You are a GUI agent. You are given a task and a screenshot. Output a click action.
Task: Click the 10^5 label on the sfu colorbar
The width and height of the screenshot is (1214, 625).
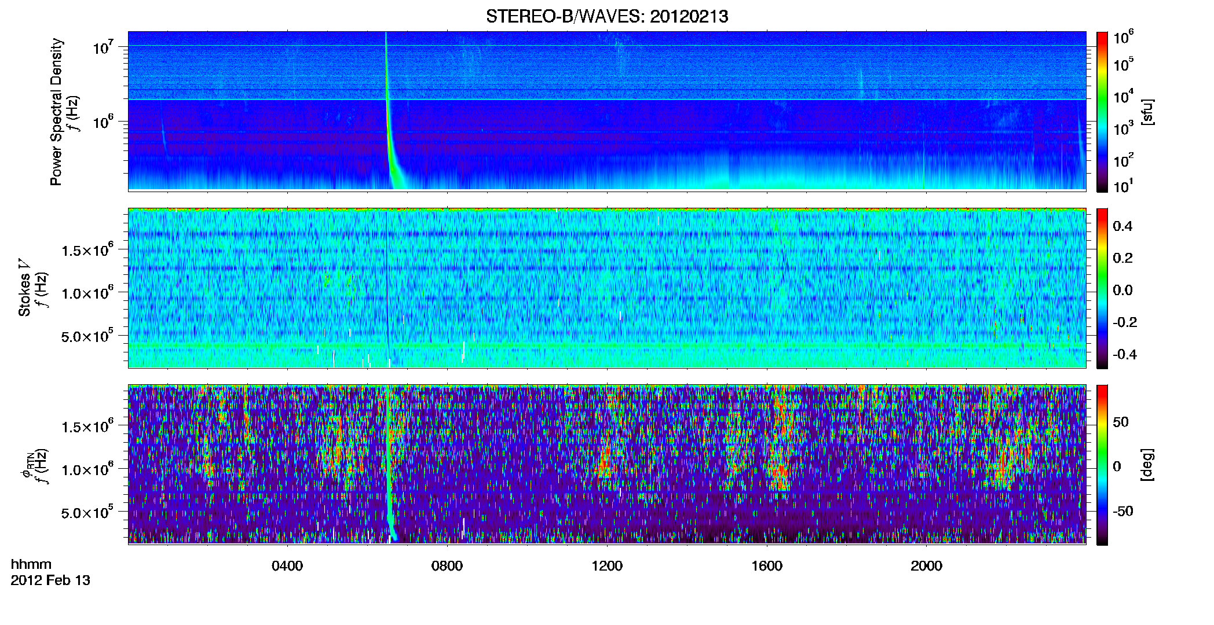point(1124,64)
